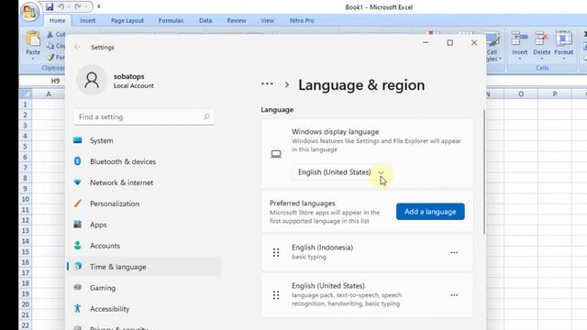This screenshot has height=330, width=587.
Task: Open the Windows display language dropdown
Action: click(341, 172)
